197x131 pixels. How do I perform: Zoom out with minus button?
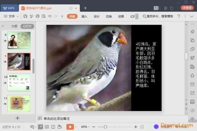pyautogui.click(x=94, y=127)
